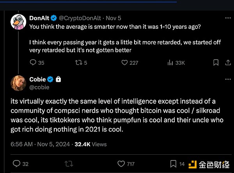Reply to Cobie's tweet with 32 replies
The width and height of the screenshot is (234, 173).
(x=16, y=164)
